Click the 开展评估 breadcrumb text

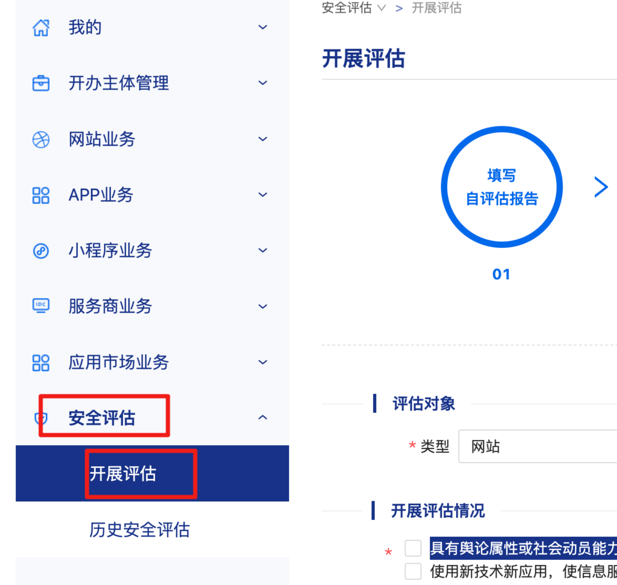click(x=437, y=8)
